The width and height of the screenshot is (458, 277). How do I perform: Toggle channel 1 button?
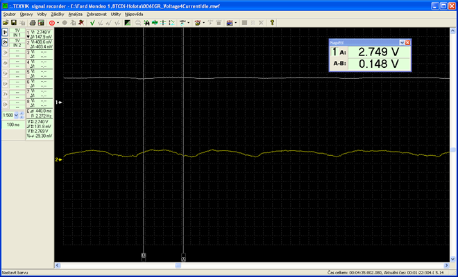point(5,32)
